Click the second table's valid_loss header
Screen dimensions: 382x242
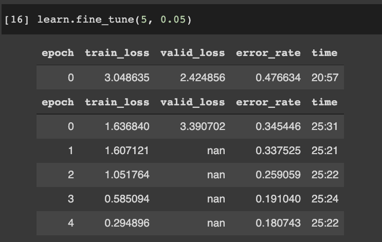tap(193, 102)
